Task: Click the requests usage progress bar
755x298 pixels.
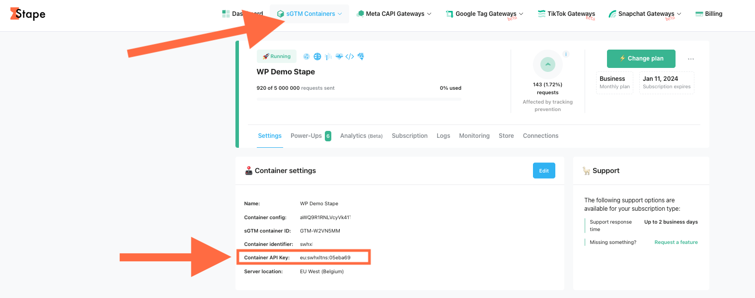Action: pyautogui.click(x=359, y=99)
